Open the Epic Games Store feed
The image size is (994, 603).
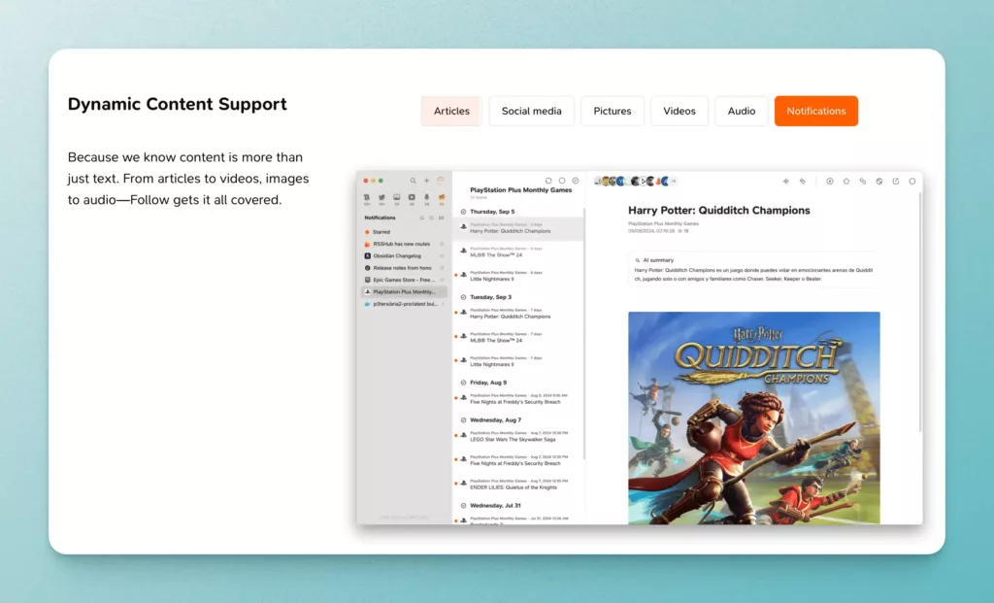pyautogui.click(x=404, y=280)
